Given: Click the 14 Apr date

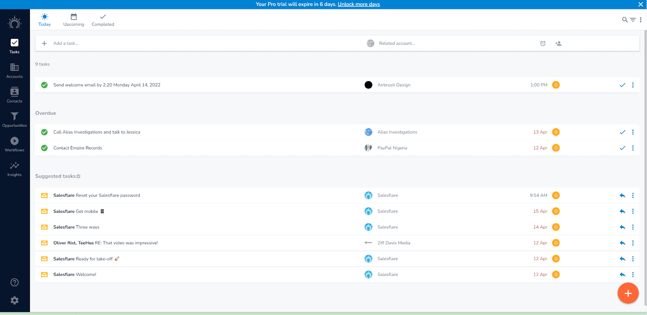Looking at the screenshot, I should coord(540,227).
